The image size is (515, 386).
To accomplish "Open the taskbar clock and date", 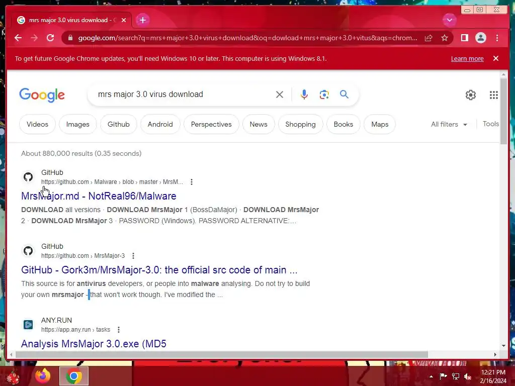I will [493, 376].
